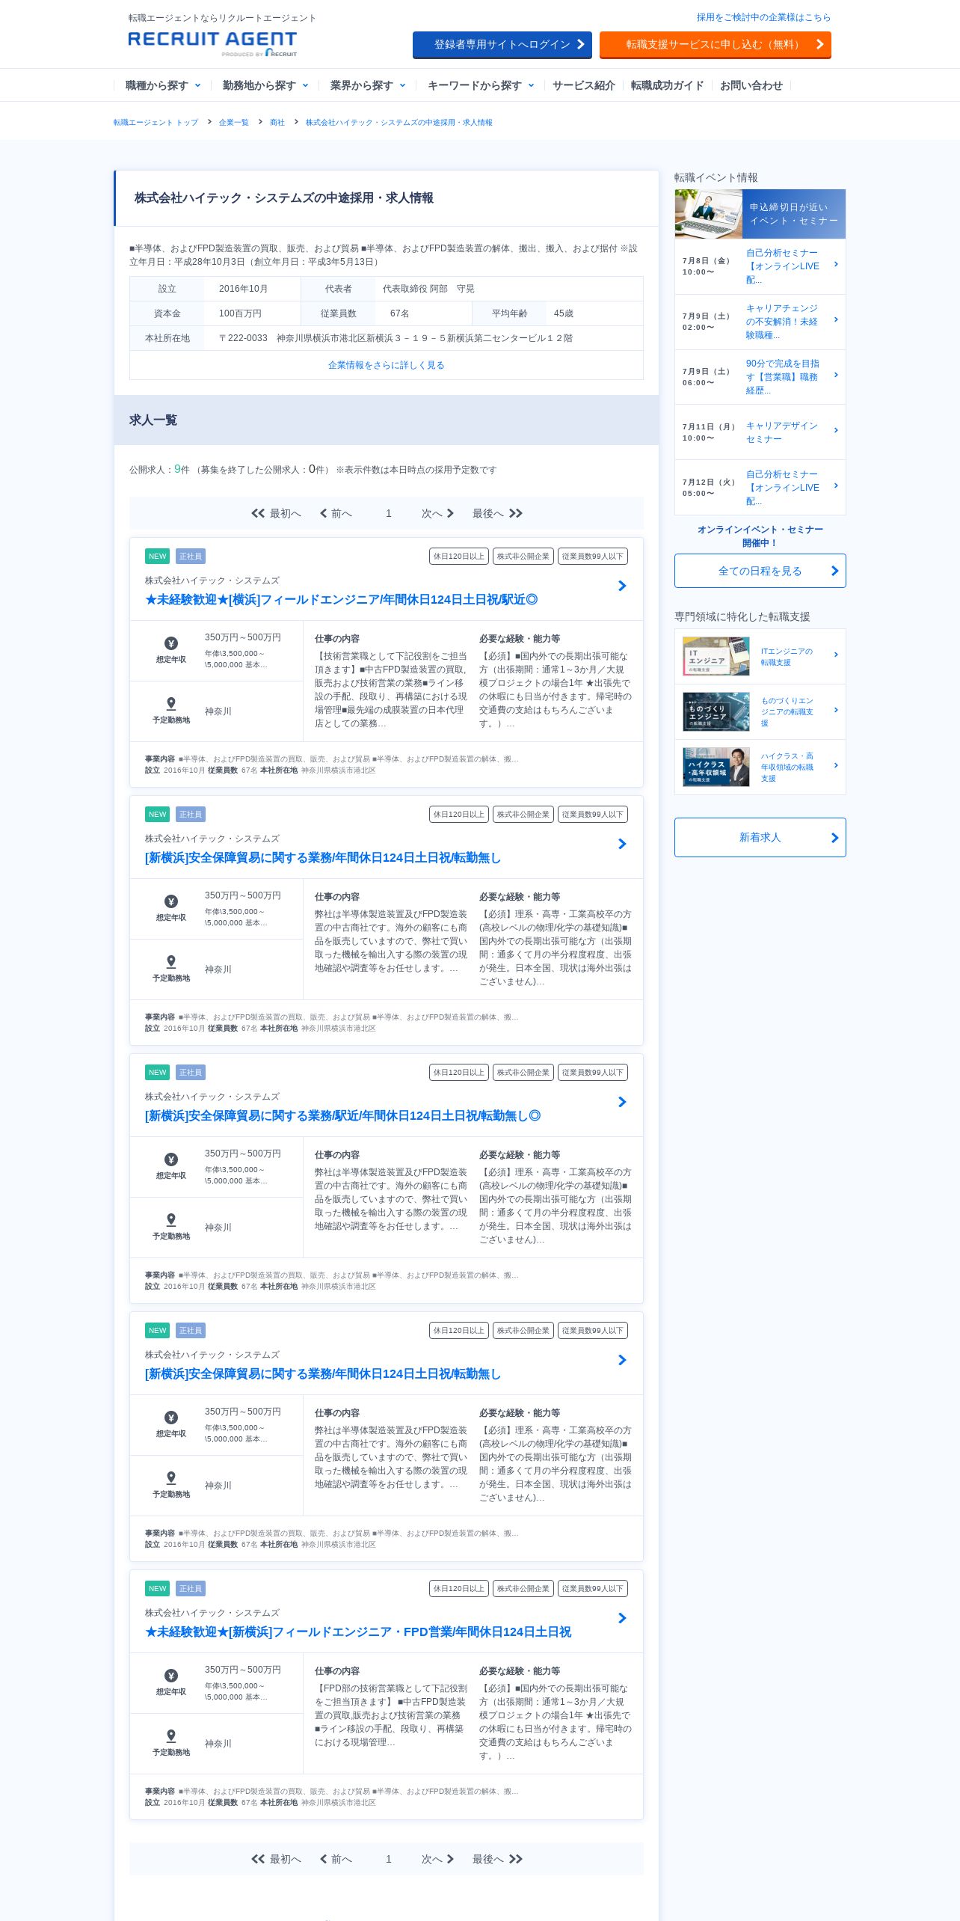Click the 100百万円 capital value cell

[252, 313]
